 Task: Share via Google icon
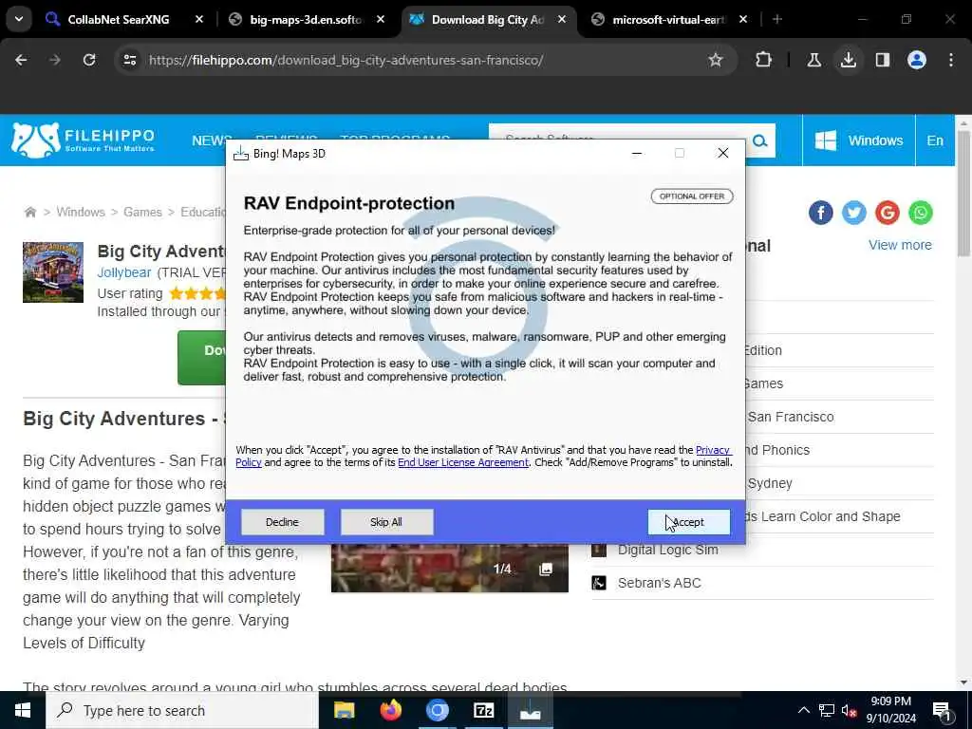click(x=888, y=213)
